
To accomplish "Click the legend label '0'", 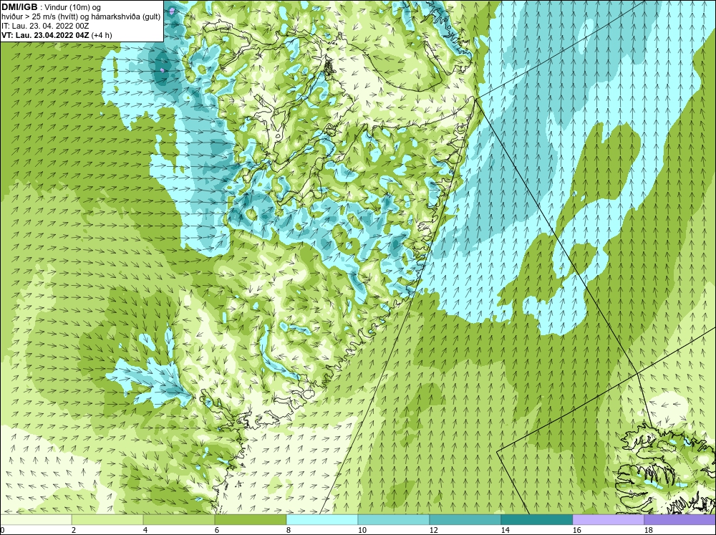I will coord(2,530).
